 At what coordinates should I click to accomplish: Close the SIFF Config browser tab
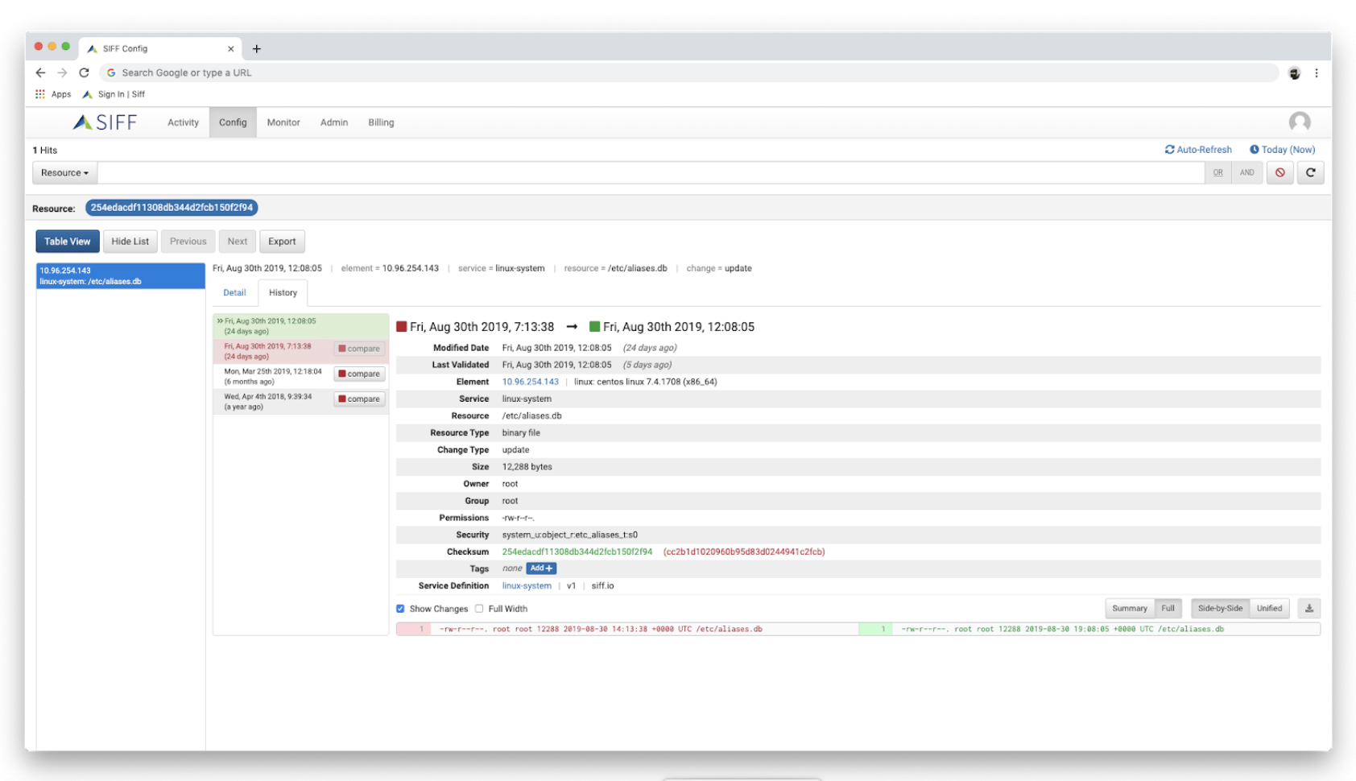(x=230, y=48)
